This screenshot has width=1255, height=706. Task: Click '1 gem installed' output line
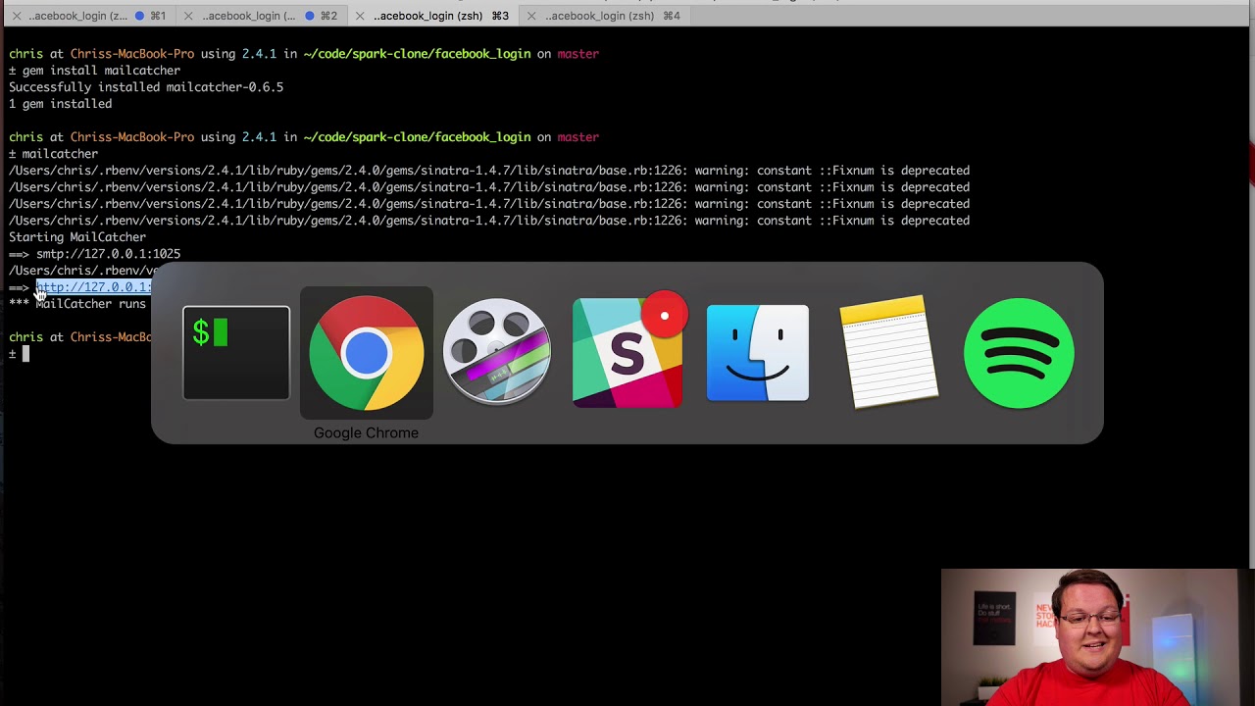(60, 104)
